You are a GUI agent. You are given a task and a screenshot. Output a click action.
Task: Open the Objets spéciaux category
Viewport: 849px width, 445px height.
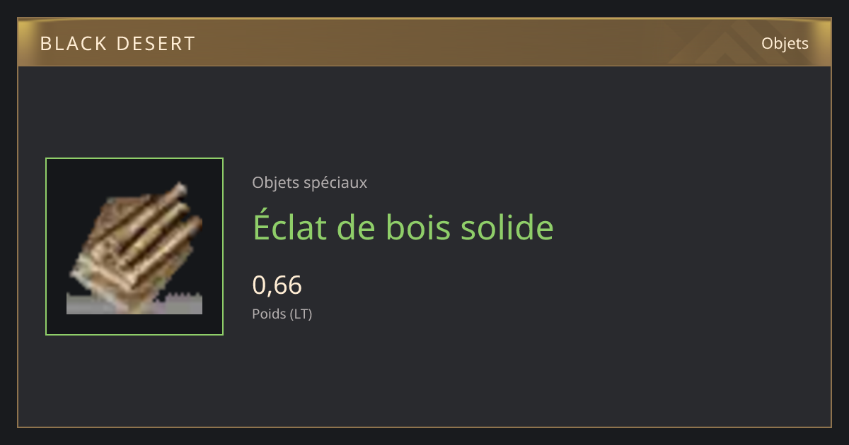click(x=309, y=182)
